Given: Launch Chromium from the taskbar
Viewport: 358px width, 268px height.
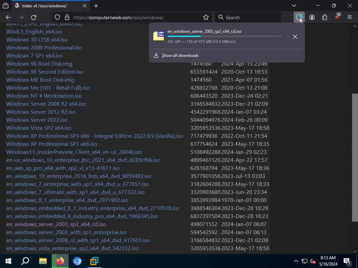Looking at the screenshot, I should [x=77, y=261].
